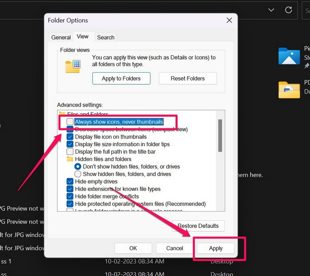Enable Always show icons, never thumbnails
The width and height of the screenshot is (310, 276).
[x=70, y=121]
